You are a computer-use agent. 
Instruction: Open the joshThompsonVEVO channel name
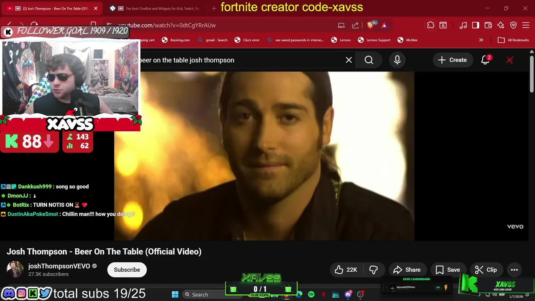tap(59, 266)
